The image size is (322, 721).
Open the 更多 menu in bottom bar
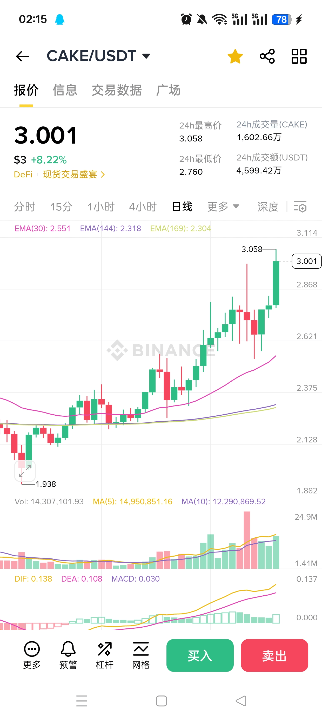[32, 655]
